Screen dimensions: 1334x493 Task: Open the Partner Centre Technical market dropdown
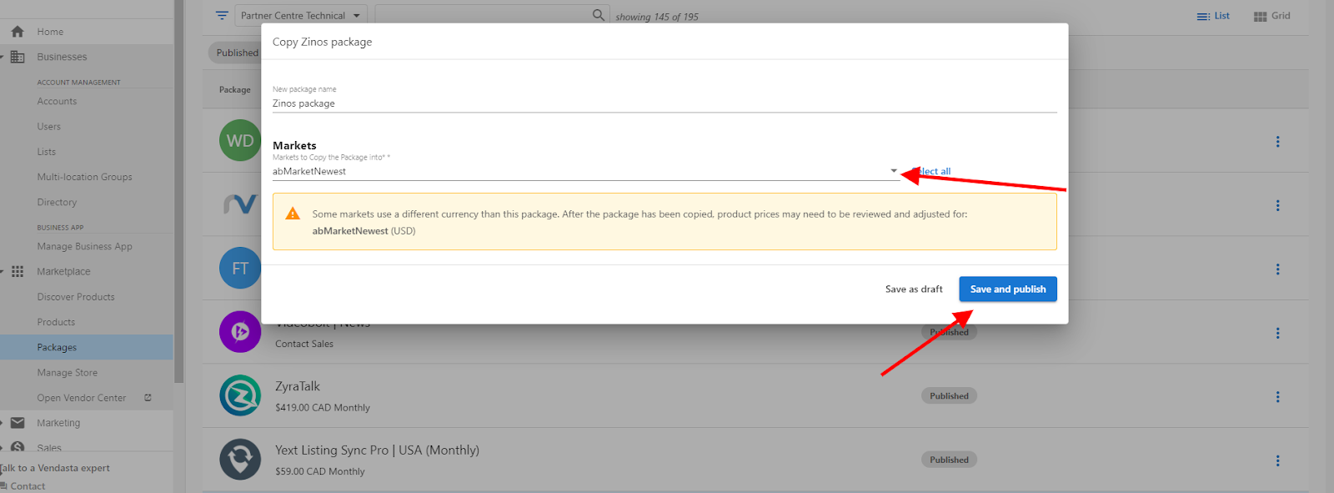coord(302,16)
